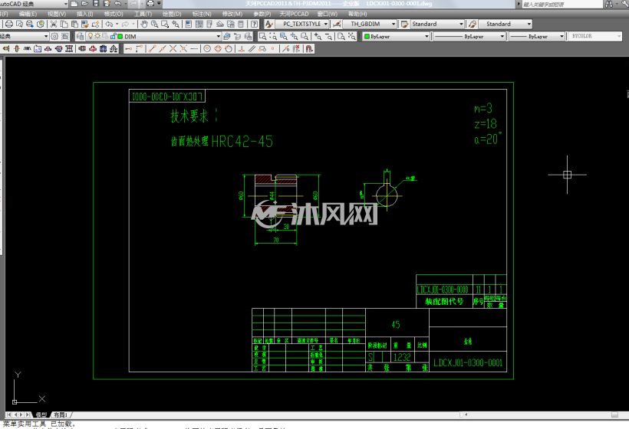Screen dimensions: 629x429
Task: Open table style Standard dropdown
Action: pyautogui.click(x=461, y=24)
